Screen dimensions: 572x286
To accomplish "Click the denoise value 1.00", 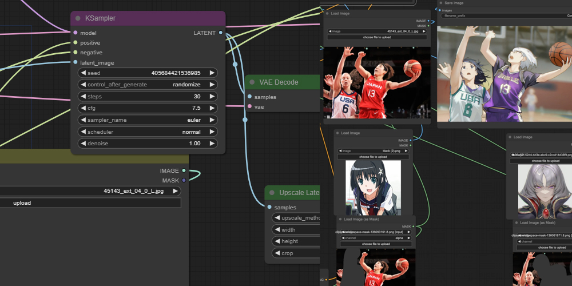I will coord(195,144).
